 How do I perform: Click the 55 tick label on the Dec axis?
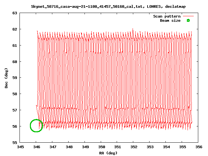(14, 142)
